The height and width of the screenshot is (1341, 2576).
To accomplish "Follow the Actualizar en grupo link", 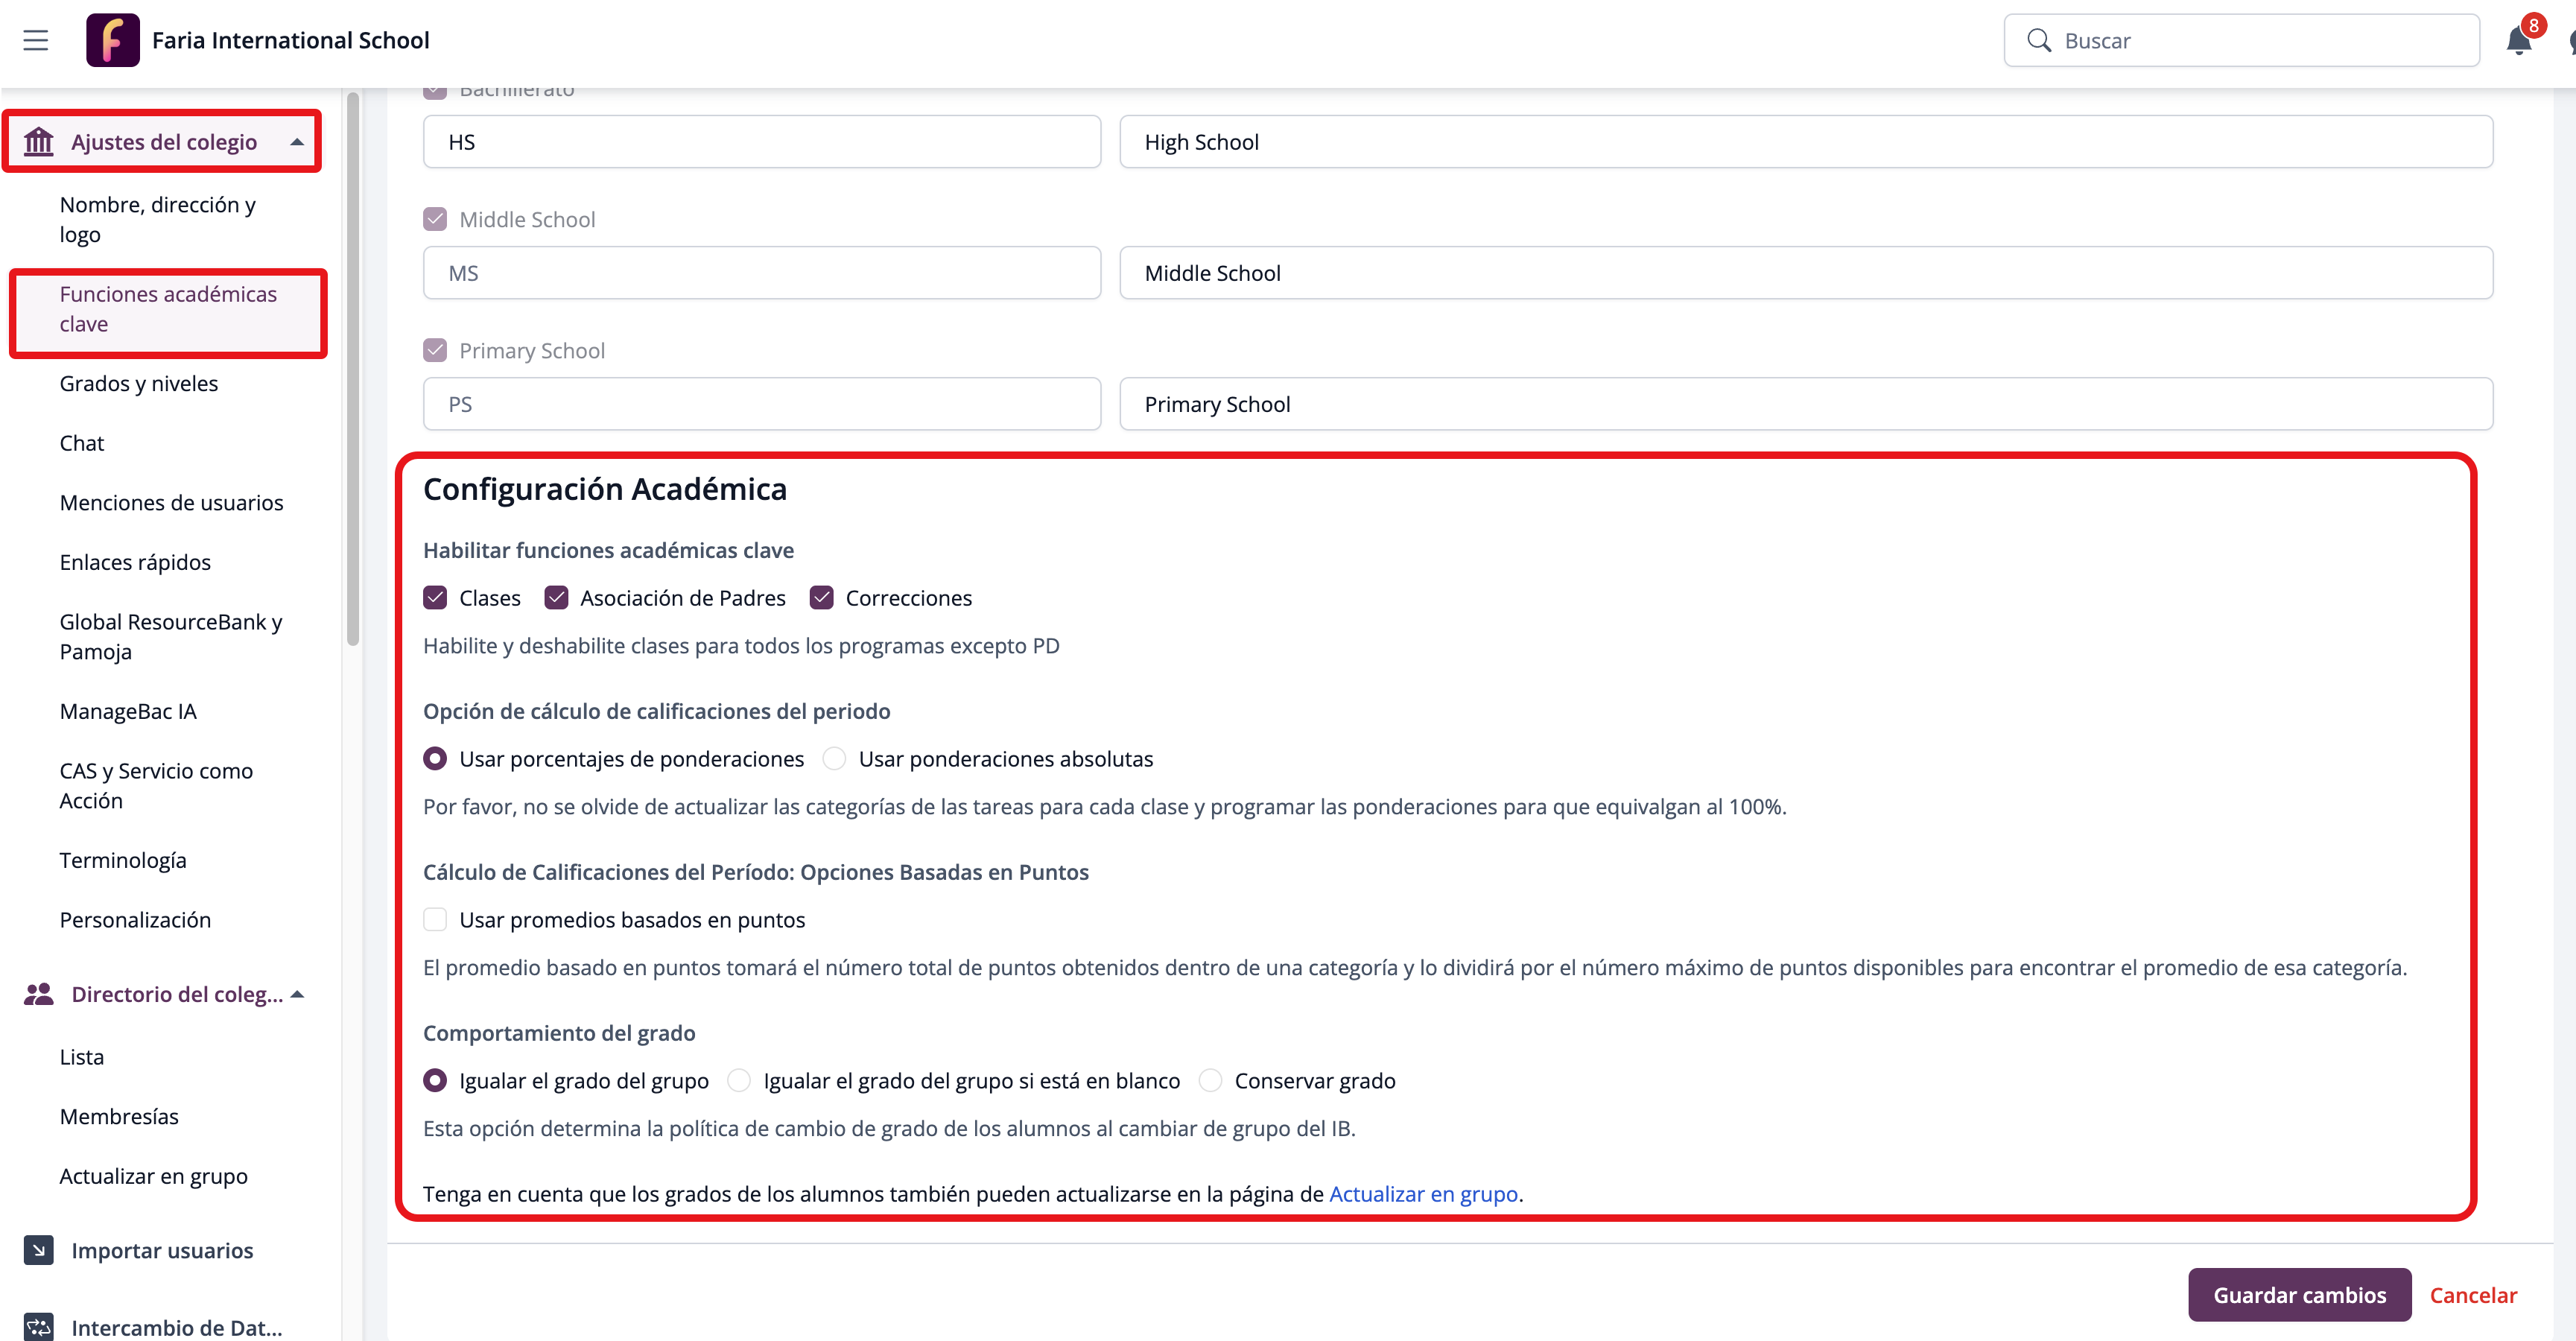I will (x=1423, y=1194).
